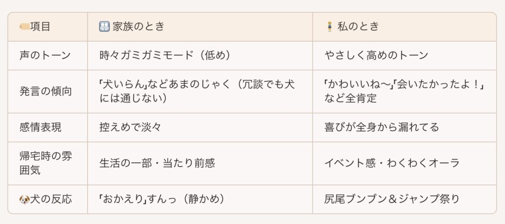Click the 声のトーン row label
This screenshot has width=505, height=224.
[x=45, y=55]
